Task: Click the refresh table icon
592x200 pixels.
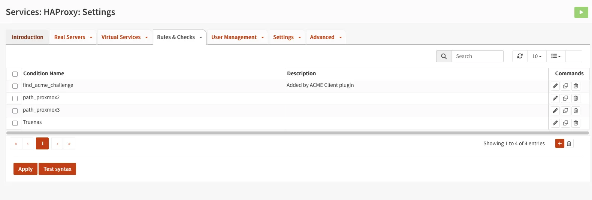Action: point(520,56)
